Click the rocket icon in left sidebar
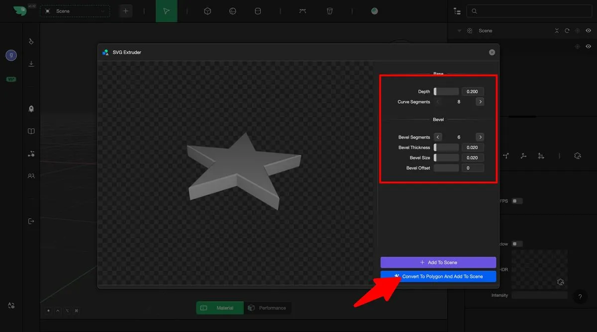597x332 pixels. pos(31,109)
